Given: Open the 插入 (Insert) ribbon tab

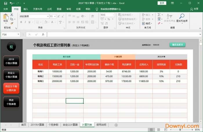Looking at the screenshot, I should [x=26, y=9].
